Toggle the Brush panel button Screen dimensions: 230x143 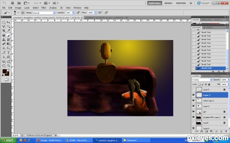(x=23, y=13)
